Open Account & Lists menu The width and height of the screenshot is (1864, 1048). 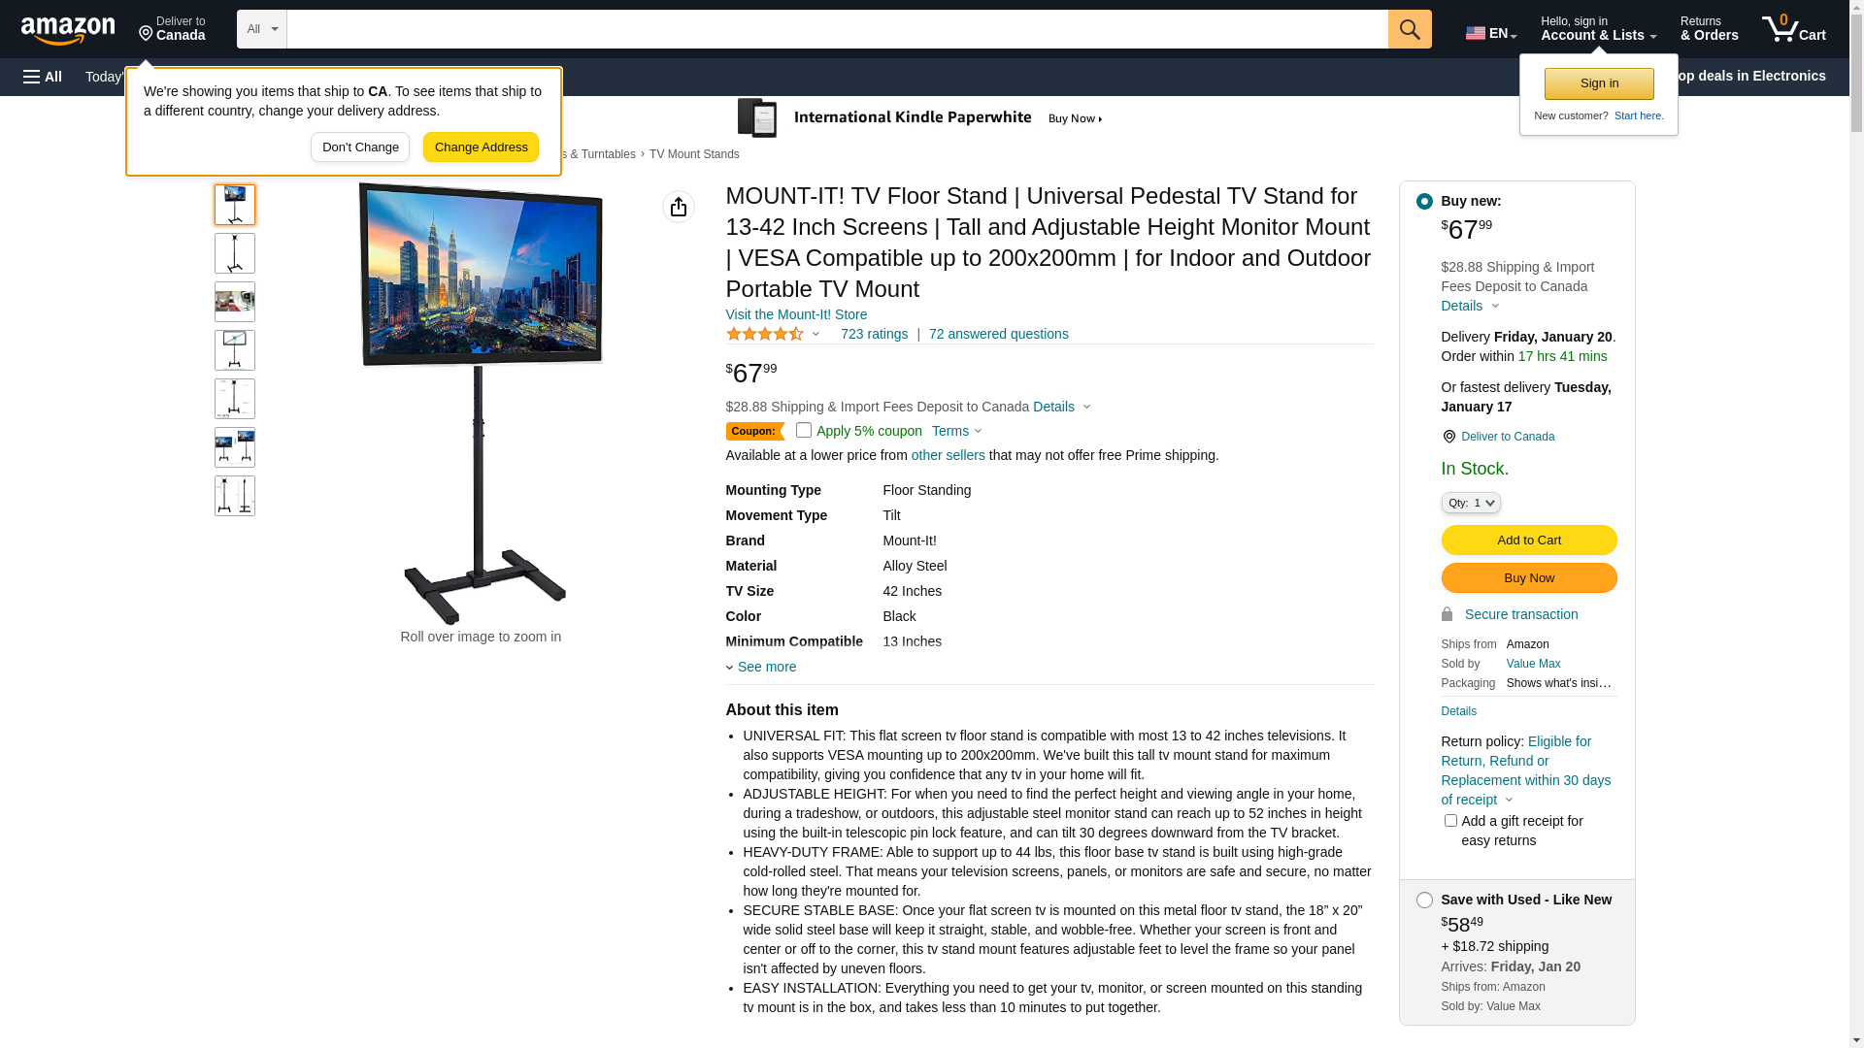[x=1598, y=28]
